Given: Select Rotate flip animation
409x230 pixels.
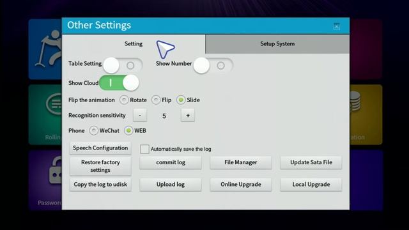Looking at the screenshot, I should point(124,100).
